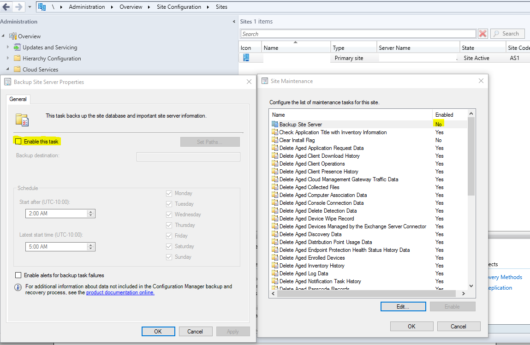Toggle the Wednesday checkbox

(169, 214)
